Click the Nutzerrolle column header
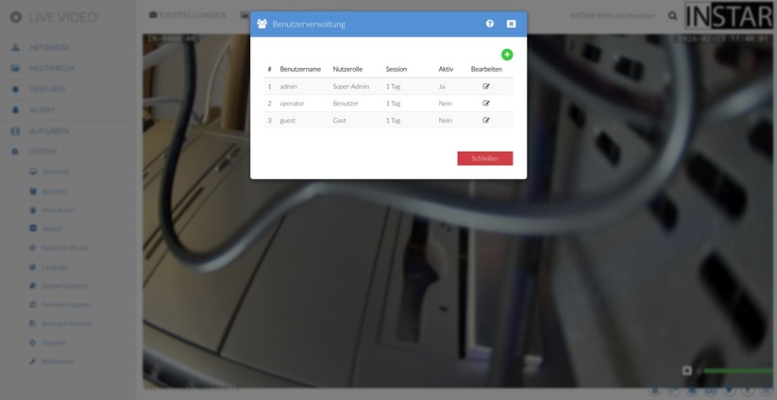This screenshot has width=777, height=400. [347, 69]
